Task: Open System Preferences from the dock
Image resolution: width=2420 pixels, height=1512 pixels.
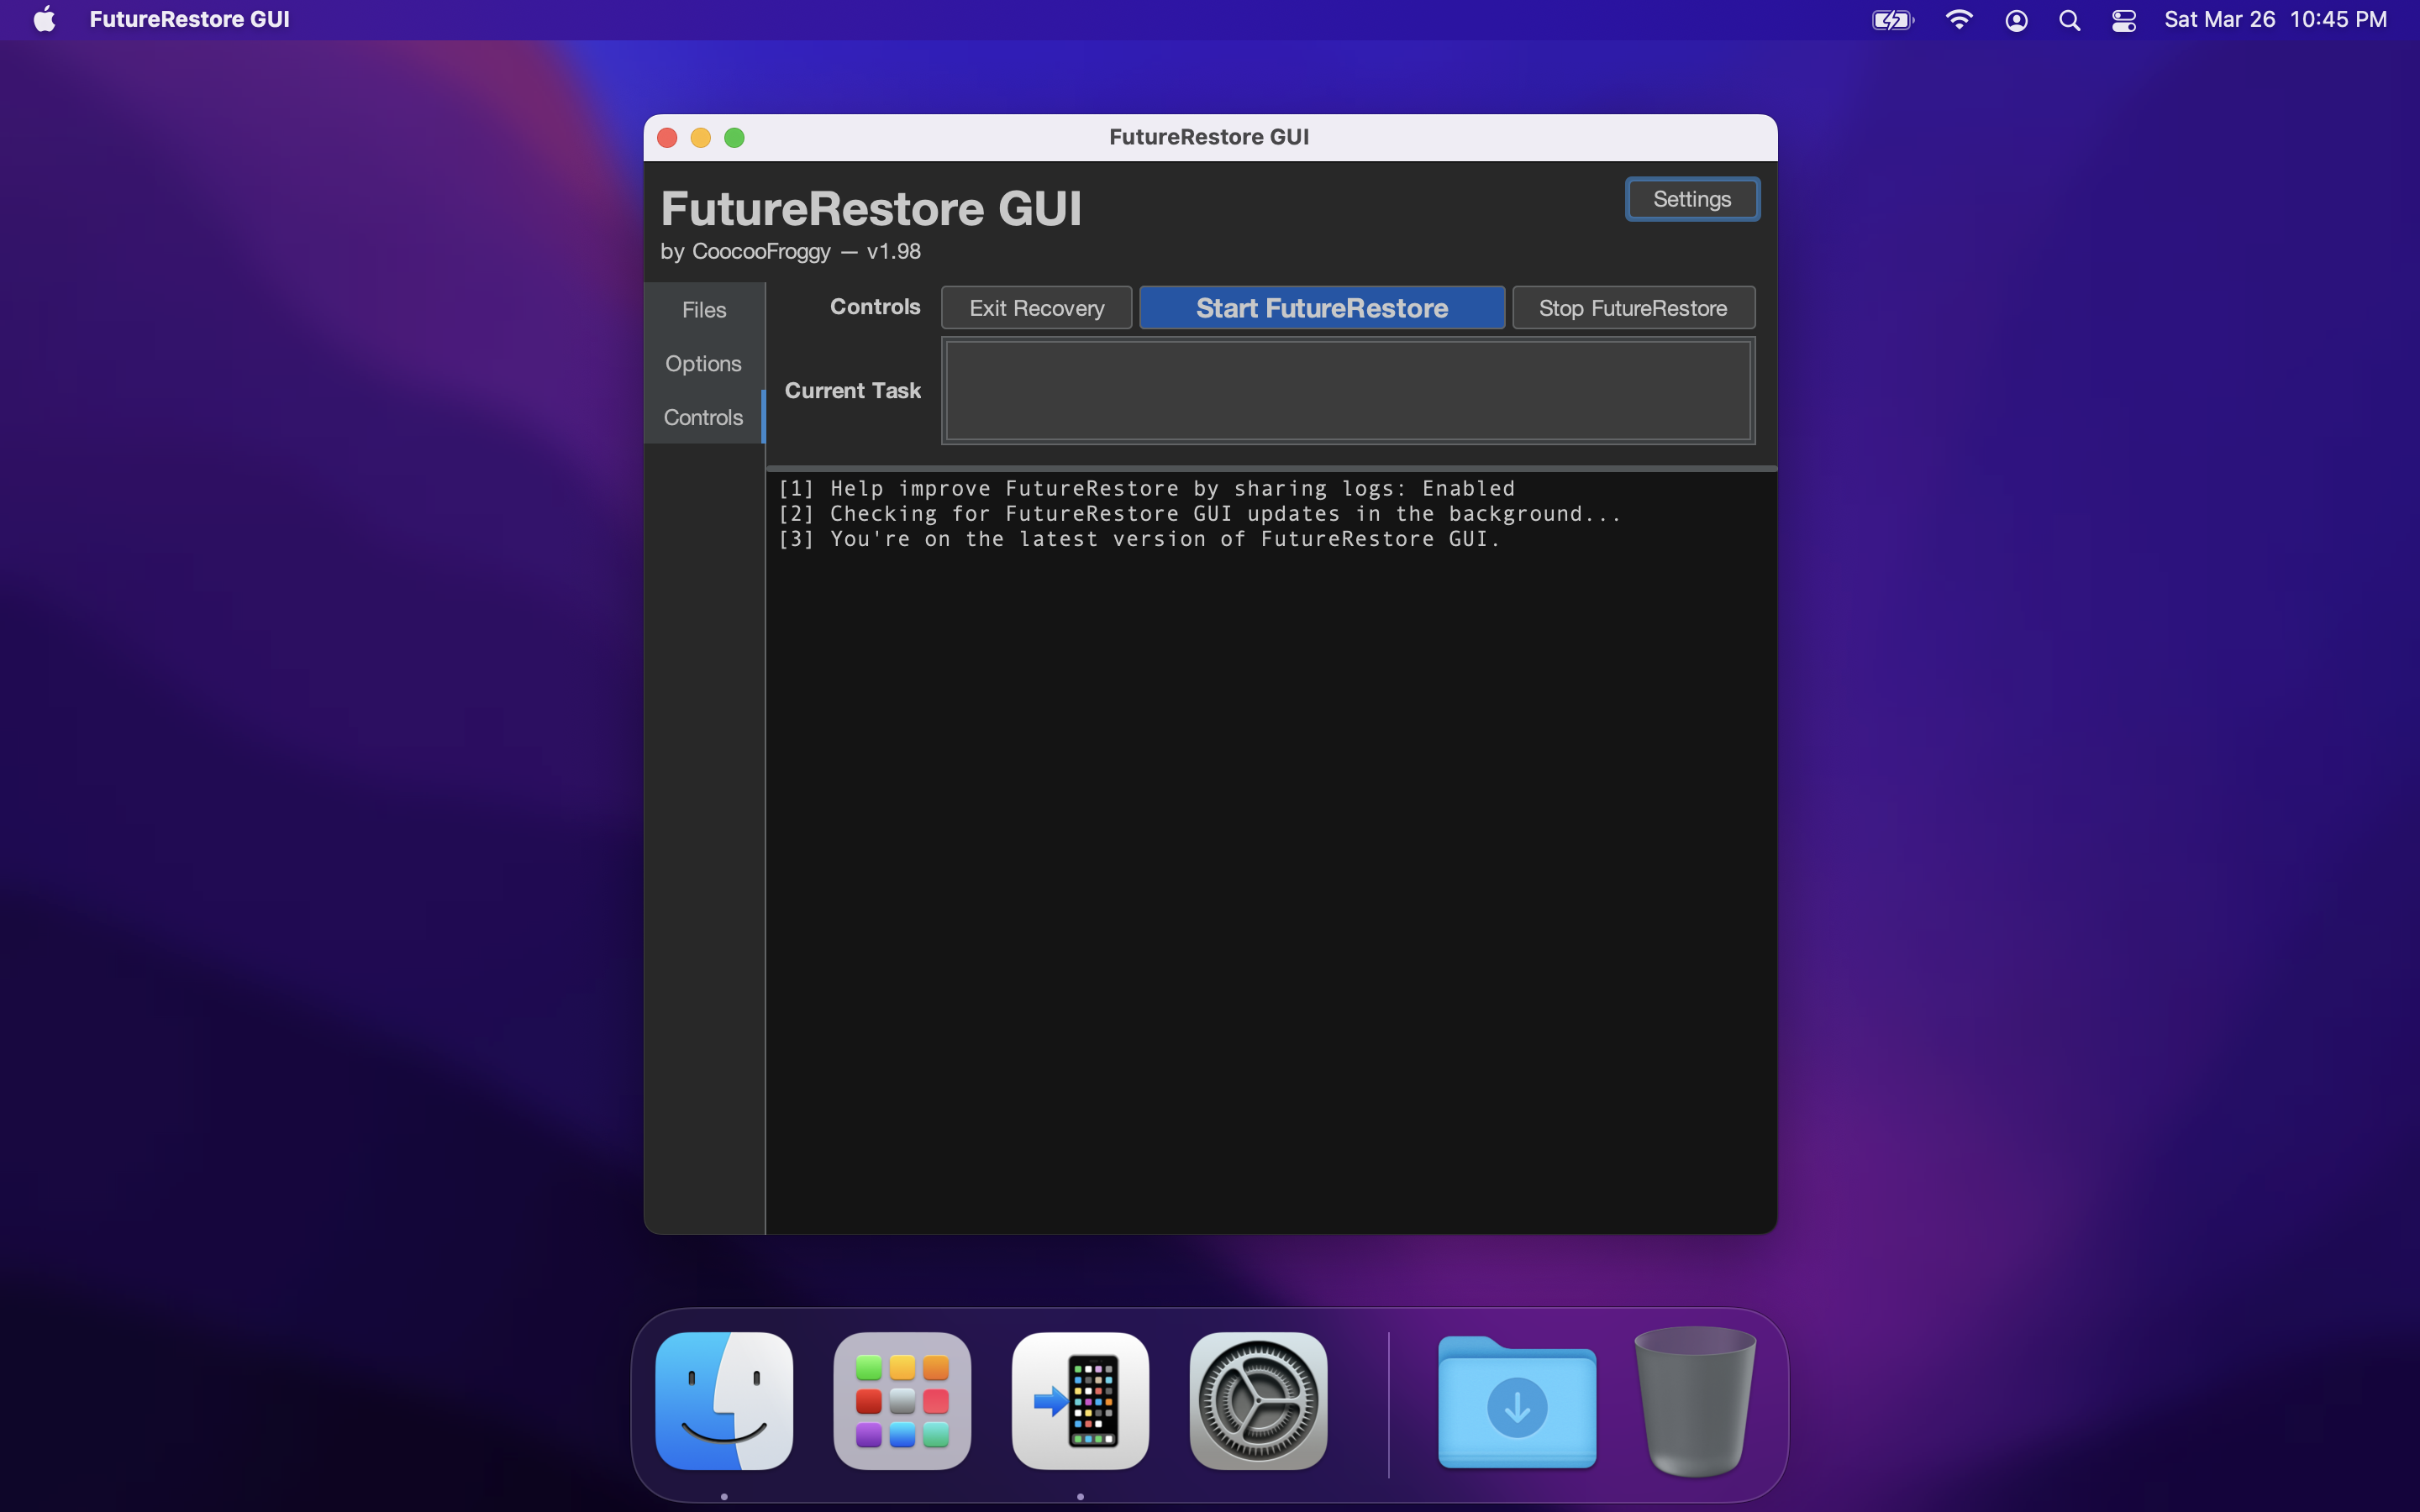Action: tap(1258, 1400)
